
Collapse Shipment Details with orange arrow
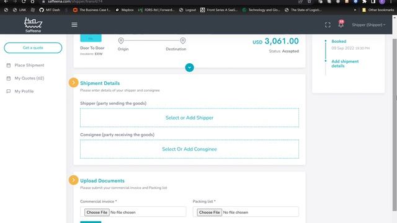tap(73, 82)
